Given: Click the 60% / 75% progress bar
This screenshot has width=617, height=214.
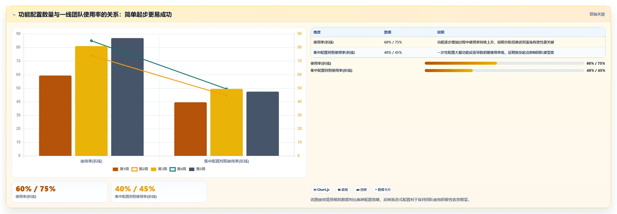Looking at the screenshot, I should point(504,63).
